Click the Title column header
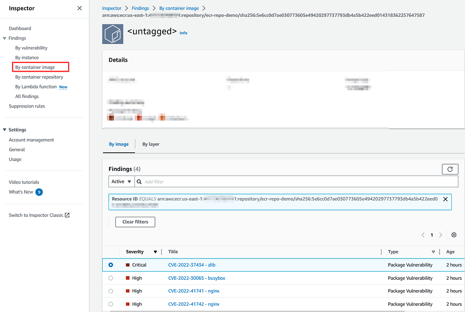The height and width of the screenshot is (312, 465). coord(173,252)
